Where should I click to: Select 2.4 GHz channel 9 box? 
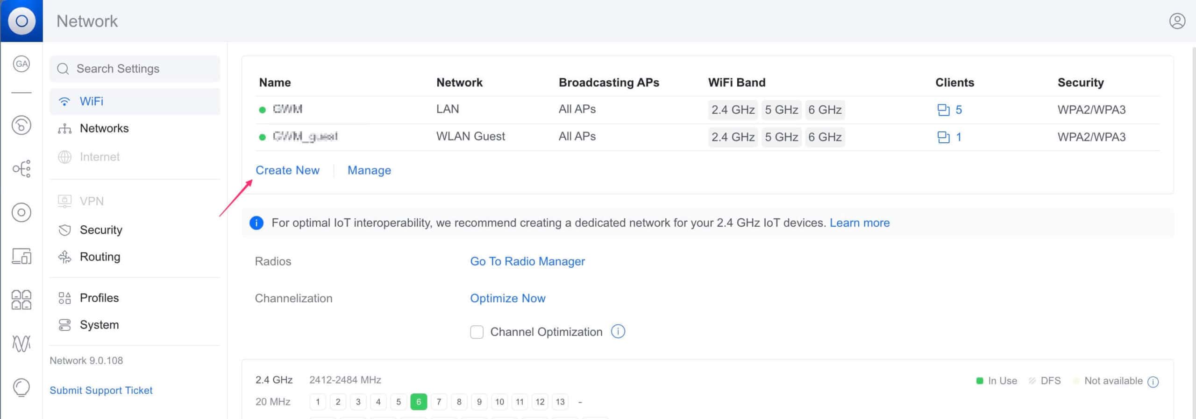tap(479, 402)
